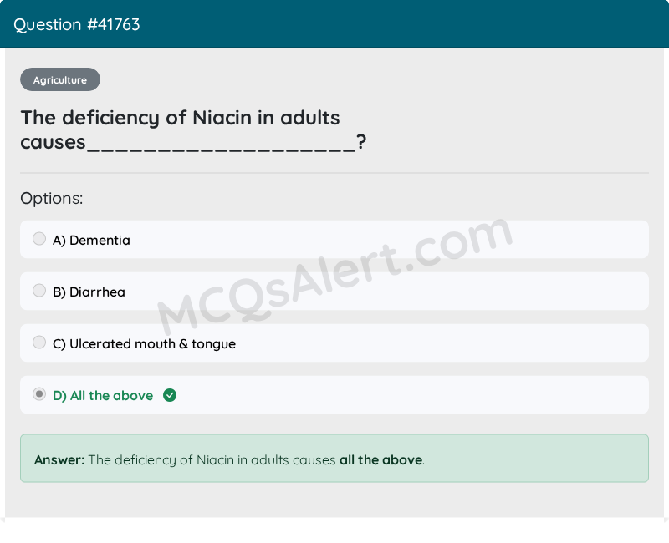Open the Agriculture category tag
This screenshot has width=669, height=543.
[x=60, y=79]
